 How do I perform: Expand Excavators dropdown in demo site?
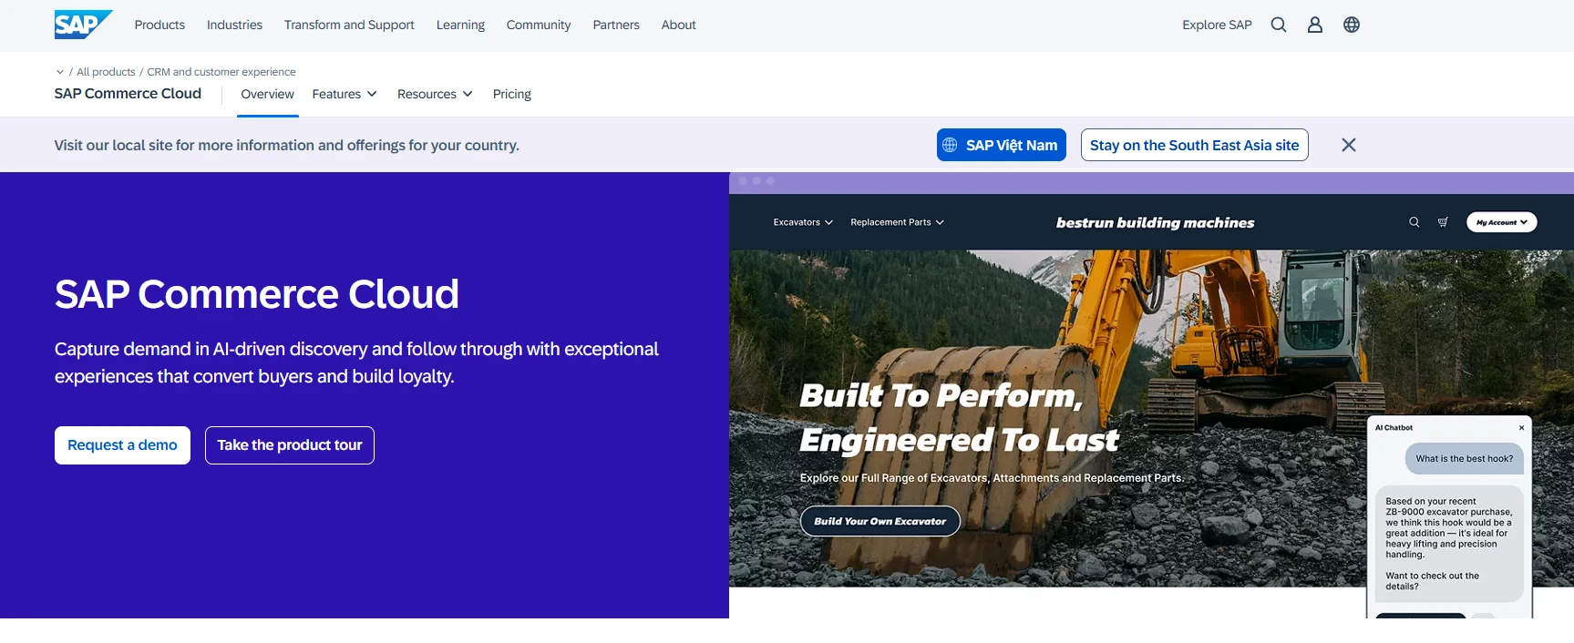tap(803, 222)
